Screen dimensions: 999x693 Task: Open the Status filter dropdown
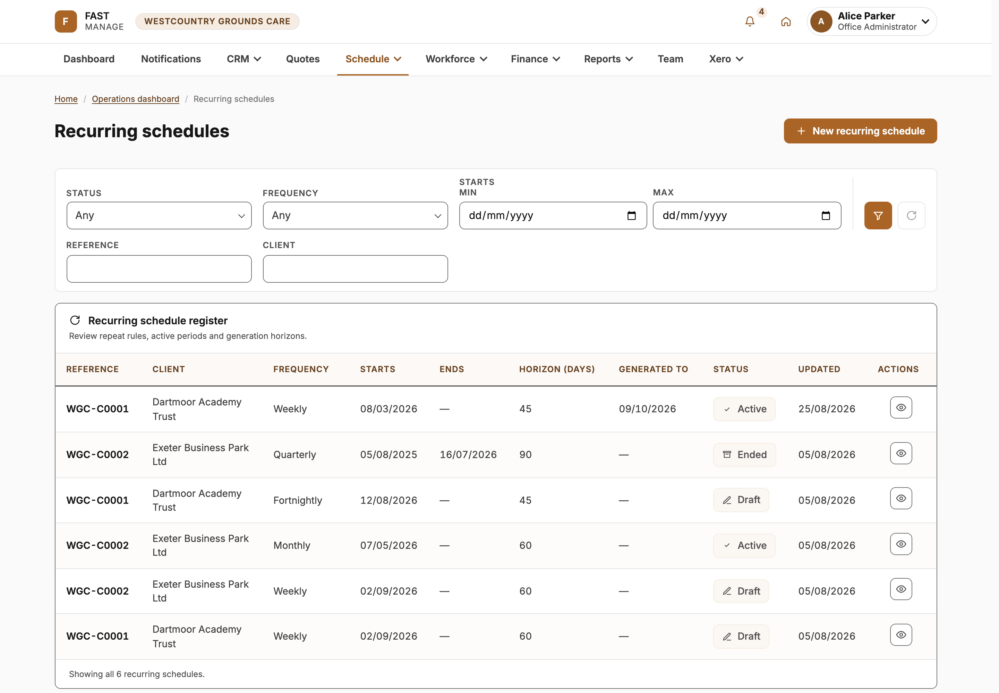pos(159,216)
